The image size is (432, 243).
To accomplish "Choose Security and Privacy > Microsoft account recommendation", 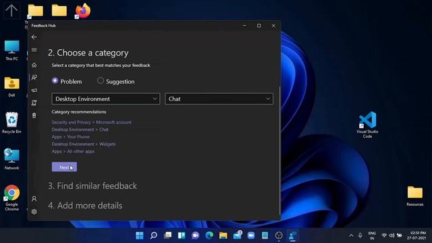I will tap(92, 122).
